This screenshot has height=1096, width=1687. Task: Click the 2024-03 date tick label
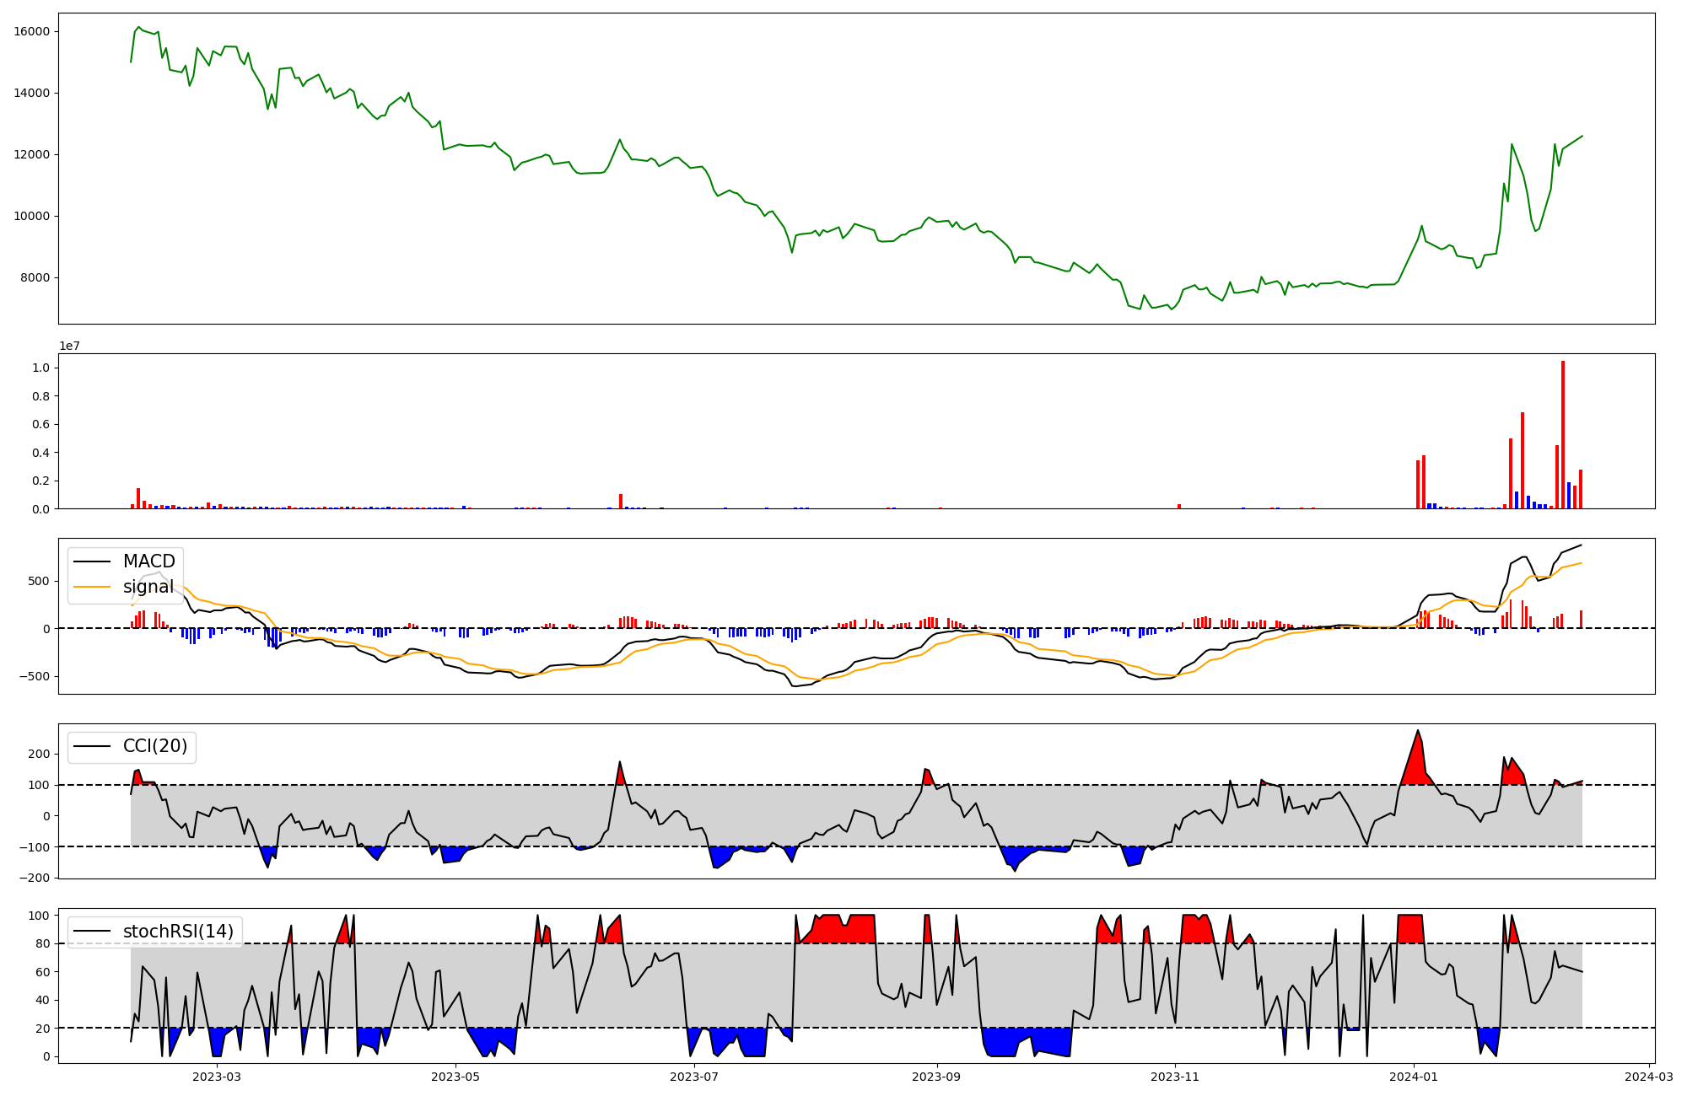1649,1077
